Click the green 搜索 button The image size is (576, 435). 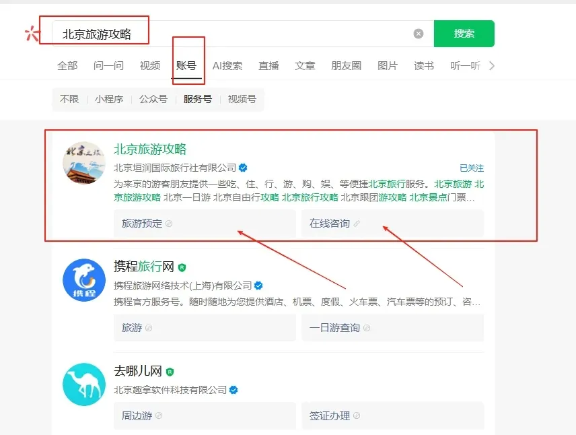click(x=464, y=34)
